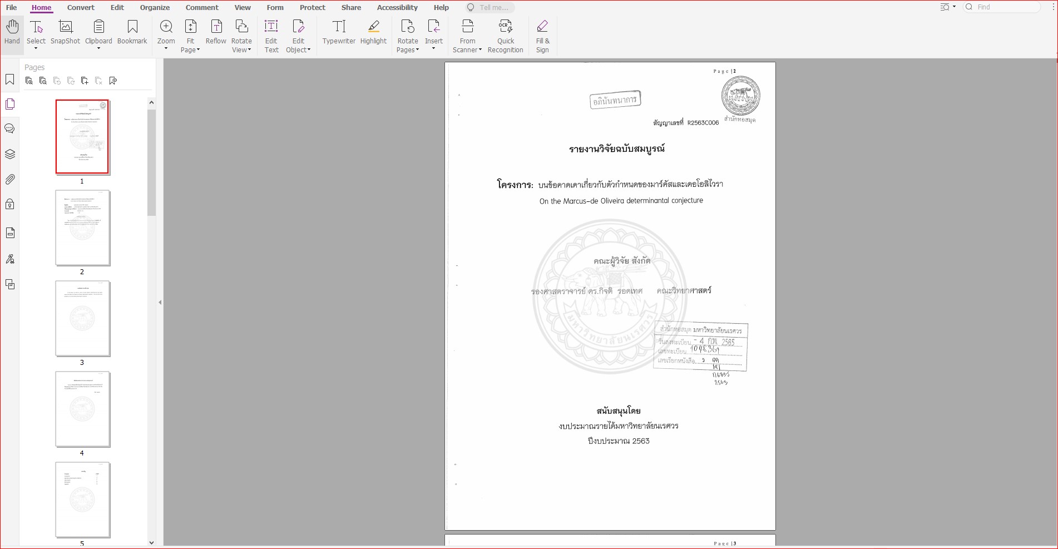The image size is (1058, 549).
Task: Select page 4 thumbnail
Action: pos(82,409)
